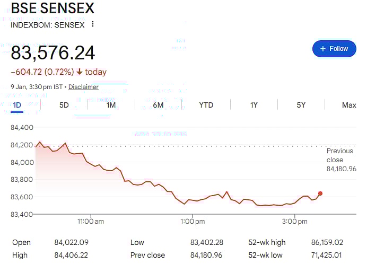367x264 pixels.
Task: Click the INDEXBOM: SENSEX ticker text
Action: 48,24
